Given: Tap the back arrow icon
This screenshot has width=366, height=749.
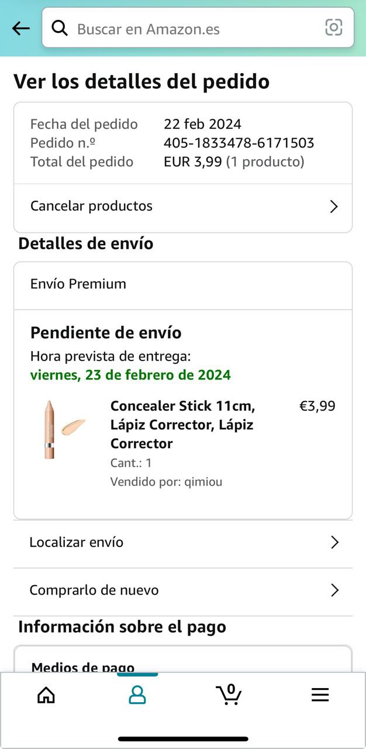Looking at the screenshot, I should pos(21,28).
